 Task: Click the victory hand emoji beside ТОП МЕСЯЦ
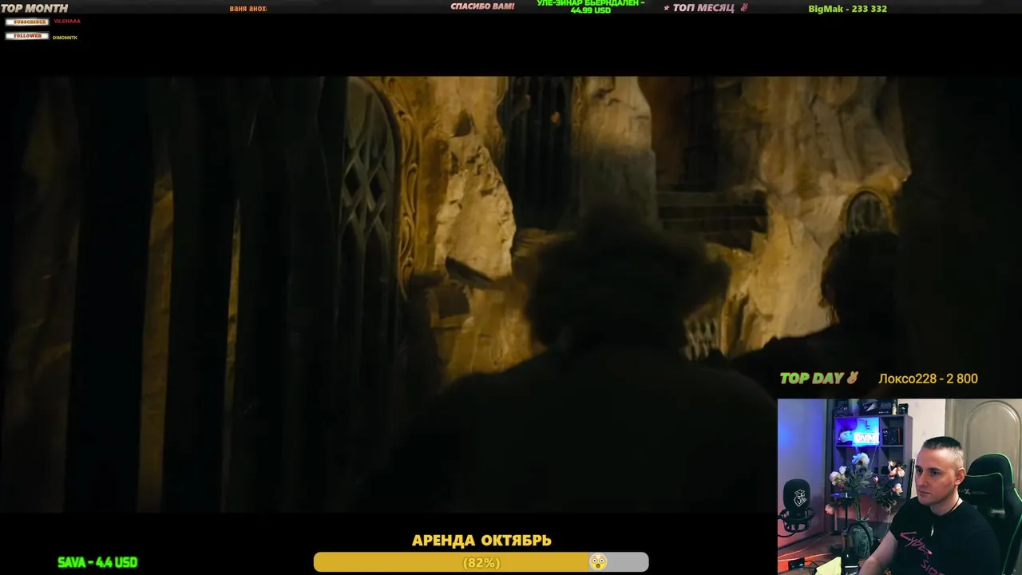point(744,8)
